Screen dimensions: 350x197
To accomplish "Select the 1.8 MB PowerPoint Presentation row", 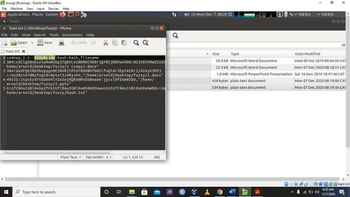I will point(256,74).
